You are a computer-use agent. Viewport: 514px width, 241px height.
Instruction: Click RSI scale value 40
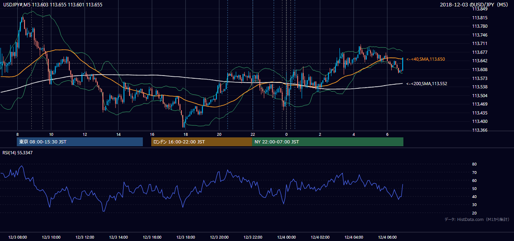474,196
